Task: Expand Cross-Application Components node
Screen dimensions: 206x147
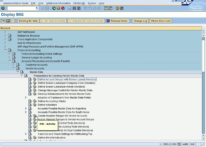Action: 5,39
